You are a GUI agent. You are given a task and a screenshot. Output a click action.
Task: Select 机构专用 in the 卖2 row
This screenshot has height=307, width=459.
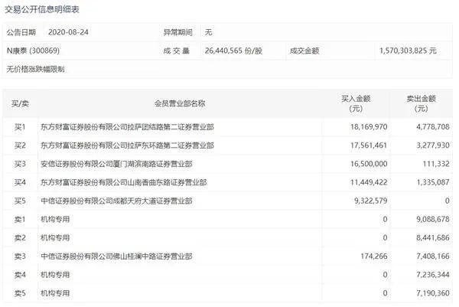pos(55,237)
